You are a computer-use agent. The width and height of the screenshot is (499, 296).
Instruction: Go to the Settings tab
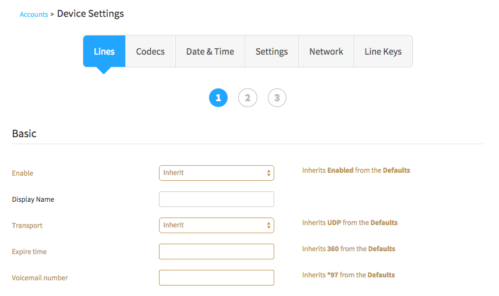pyautogui.click(x=271, y=51)
